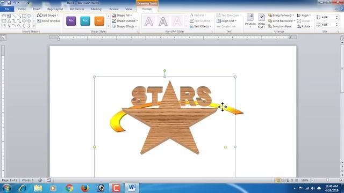Choose the down arrow shape
Screen dimensions: 344x193
click(29, 21)
